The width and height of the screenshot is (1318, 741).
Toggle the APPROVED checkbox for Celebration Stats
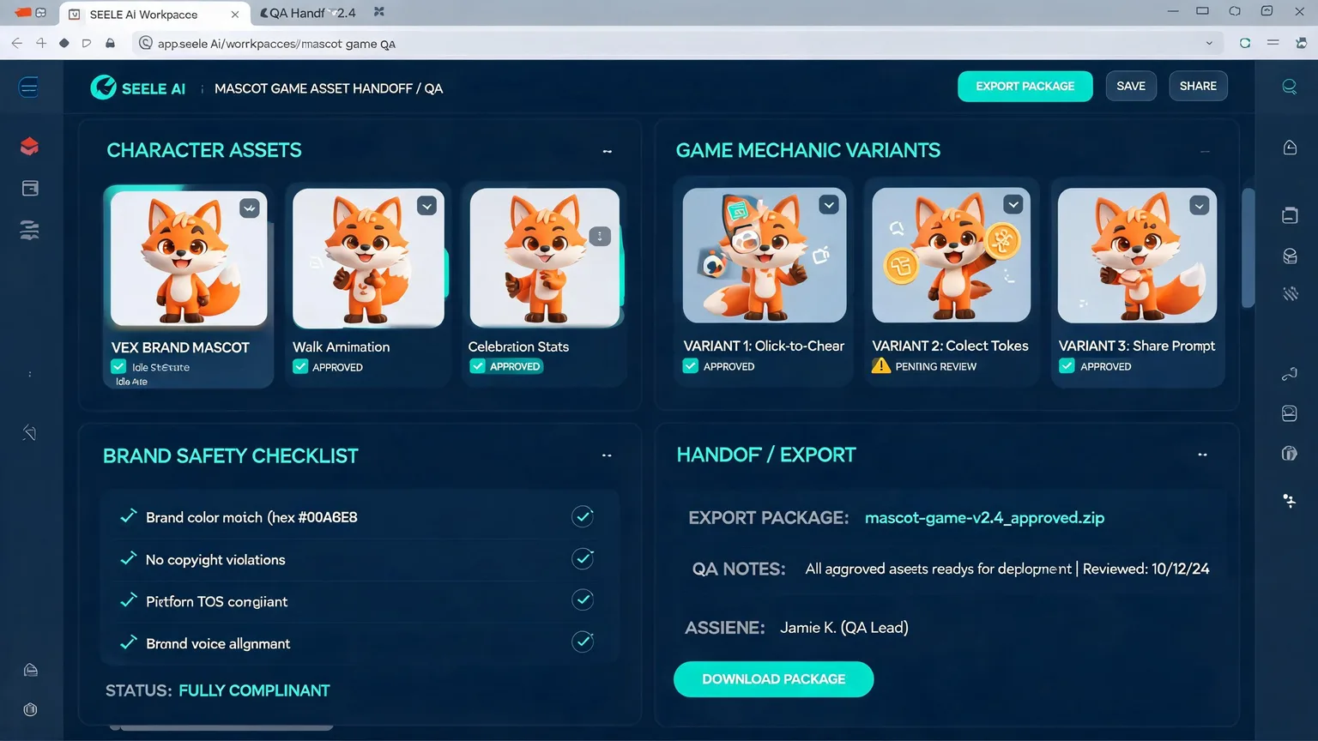[x=478, y=366]
